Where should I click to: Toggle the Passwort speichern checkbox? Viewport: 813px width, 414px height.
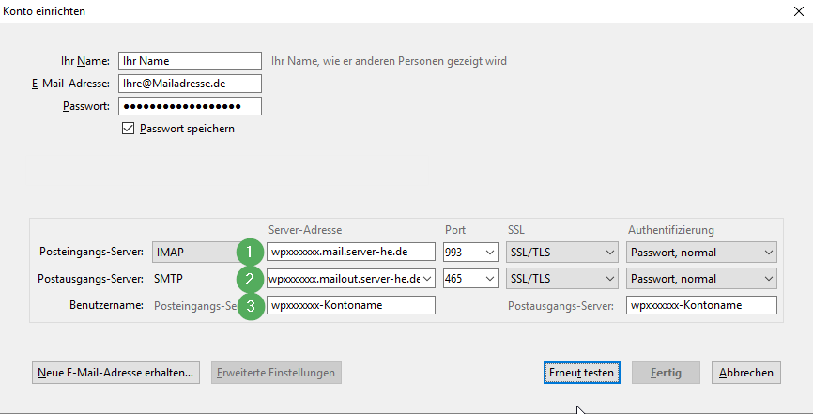[x=129, y=129]
